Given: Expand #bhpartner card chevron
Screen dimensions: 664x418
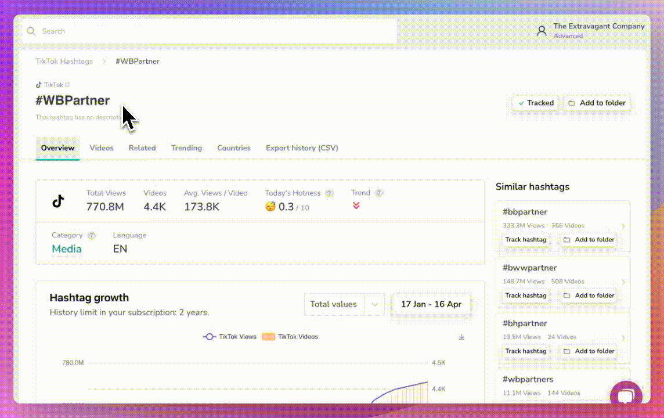Looking at the screenshot, I should point(623,337).
